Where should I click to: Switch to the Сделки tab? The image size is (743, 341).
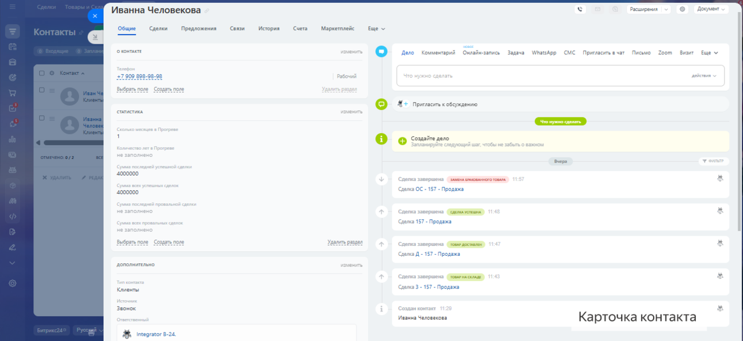158,28
